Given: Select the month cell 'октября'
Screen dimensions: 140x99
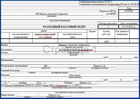Looking at the screenshot, I should pyautogui.click(x=23, y=83).
